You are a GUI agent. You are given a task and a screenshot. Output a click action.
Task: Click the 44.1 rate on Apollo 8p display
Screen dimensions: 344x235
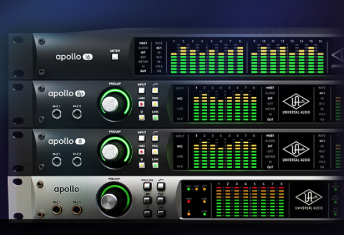[x=322, y=93]
